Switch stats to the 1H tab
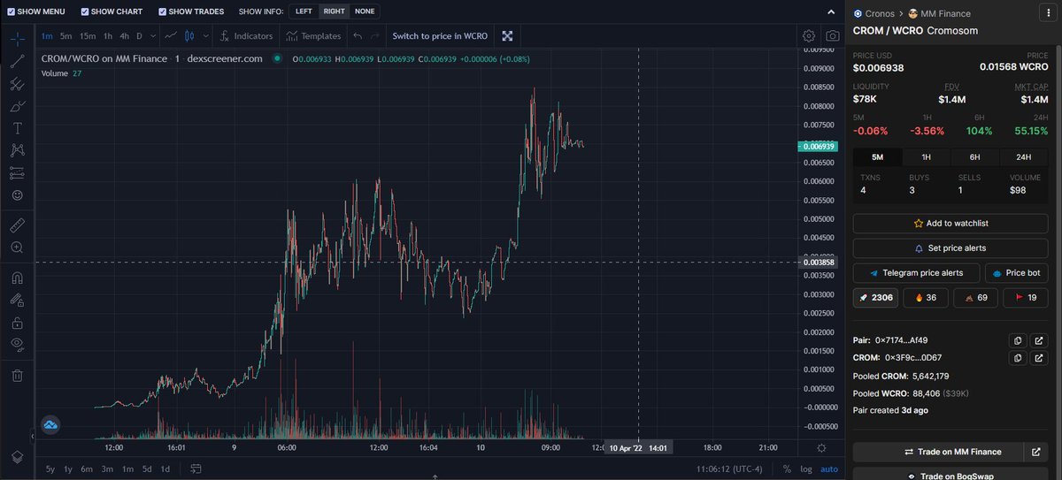The width and height of the screenshot is (1062, 480). click(927, 157)
